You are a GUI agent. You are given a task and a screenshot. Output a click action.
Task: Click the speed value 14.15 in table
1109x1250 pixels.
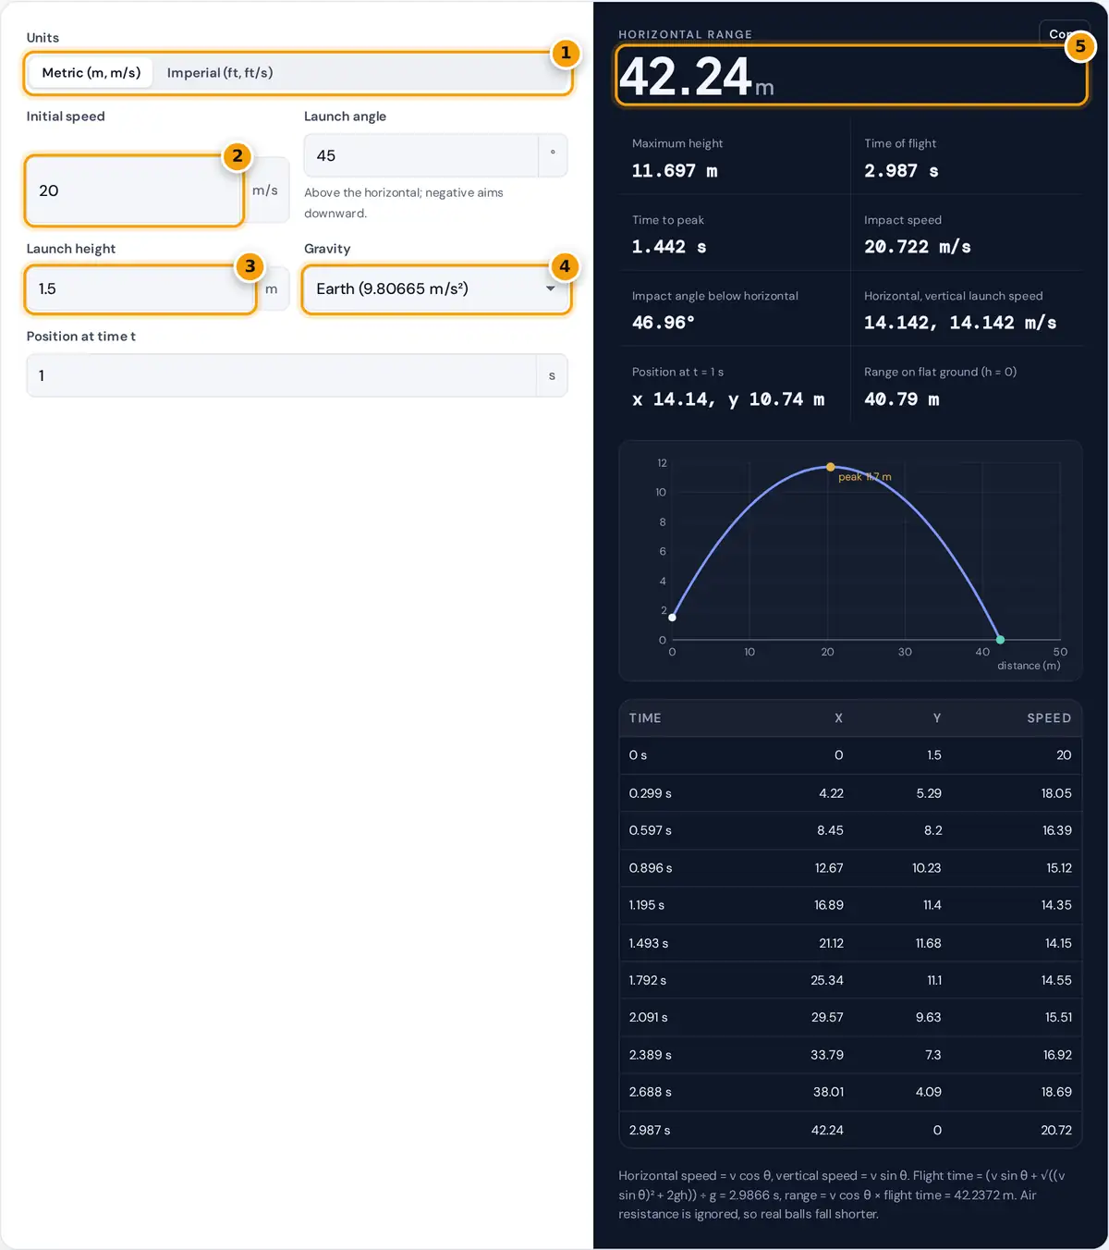[1058, 943]
